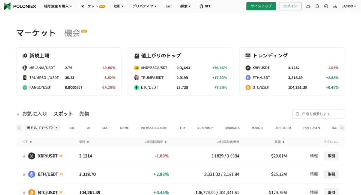Sort table by ペア column
The image size is (361, 195).
click(27, 142)
